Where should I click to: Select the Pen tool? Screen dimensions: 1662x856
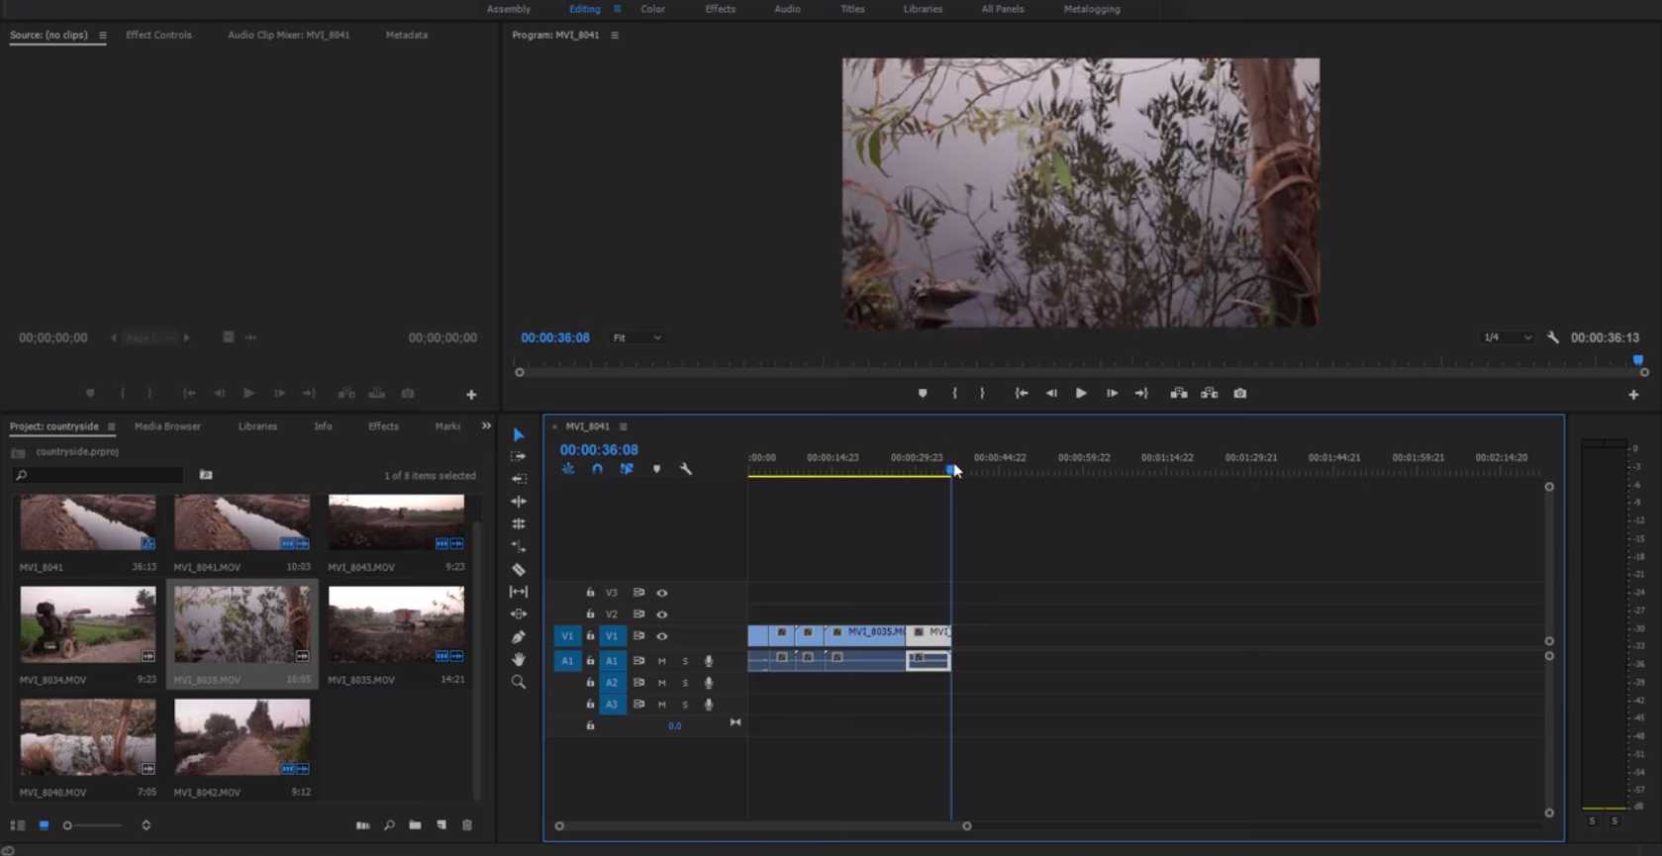pyautogui.click(x=519, y=636)
